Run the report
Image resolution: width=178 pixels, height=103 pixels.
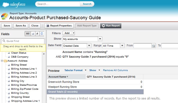click(111, 26)
